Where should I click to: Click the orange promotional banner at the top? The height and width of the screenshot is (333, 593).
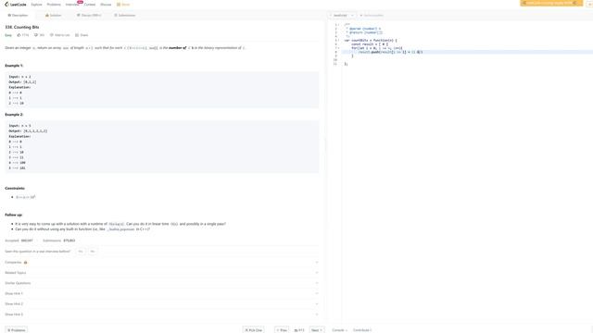(x=551, y=3)
